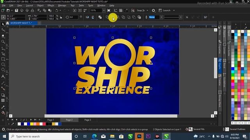
Task: Toggle show grid button
Action: point(121,10)
